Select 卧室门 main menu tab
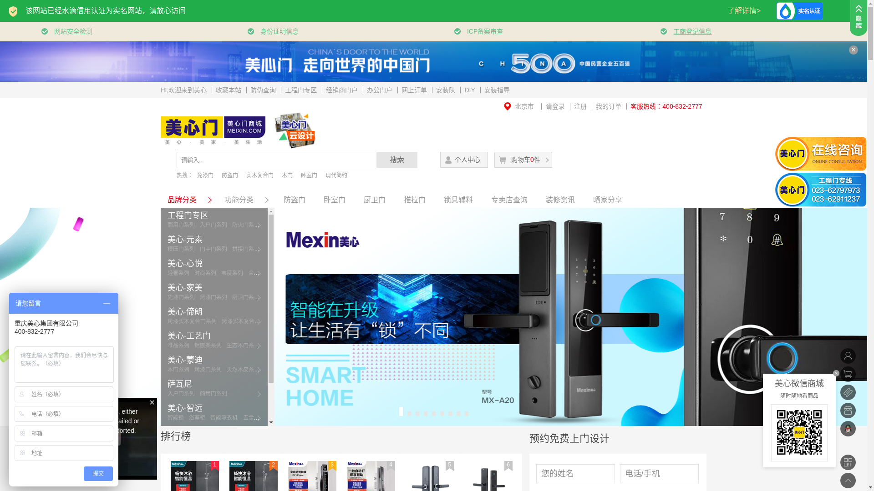Viewport: 874px width, 491px height. (335, 200)
